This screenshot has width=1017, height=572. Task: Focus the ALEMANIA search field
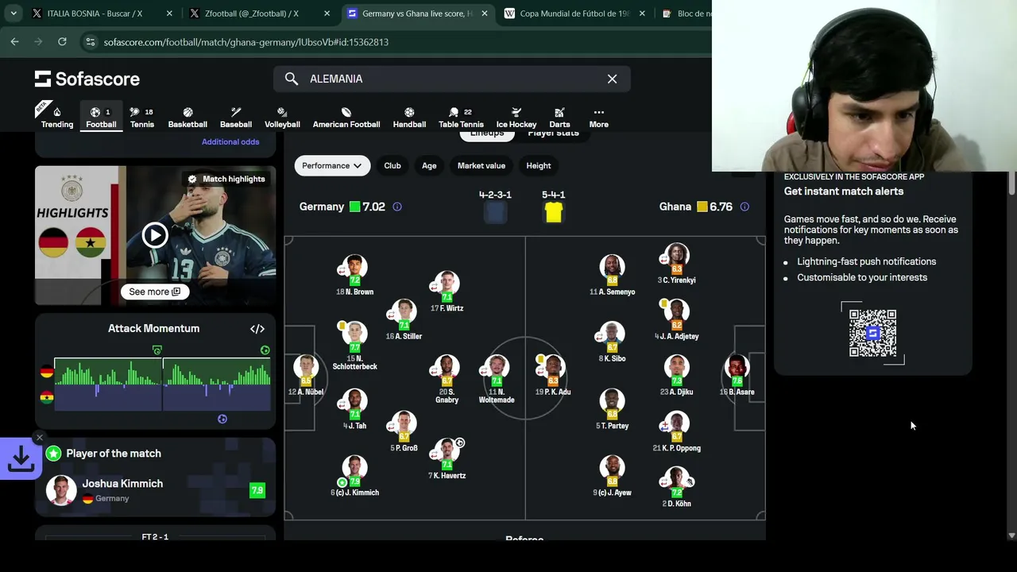coord(451,79)
